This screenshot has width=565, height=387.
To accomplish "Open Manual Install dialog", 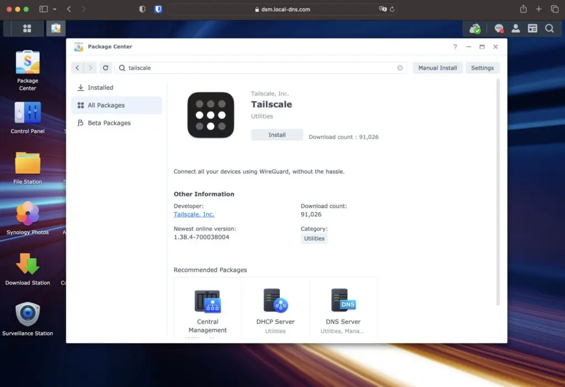I will pos(438,68).
